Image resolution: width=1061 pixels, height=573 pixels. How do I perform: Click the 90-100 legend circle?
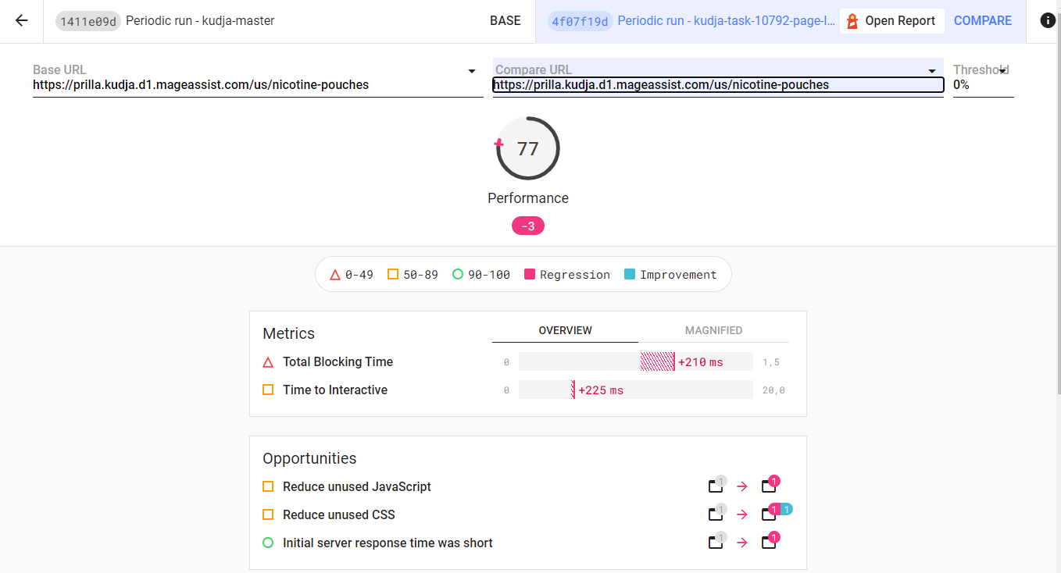pyautogui.click(x=458, y=275)
